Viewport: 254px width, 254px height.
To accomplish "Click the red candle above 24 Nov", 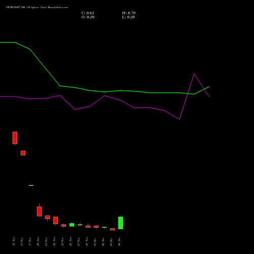I will [x=55, y=220].
